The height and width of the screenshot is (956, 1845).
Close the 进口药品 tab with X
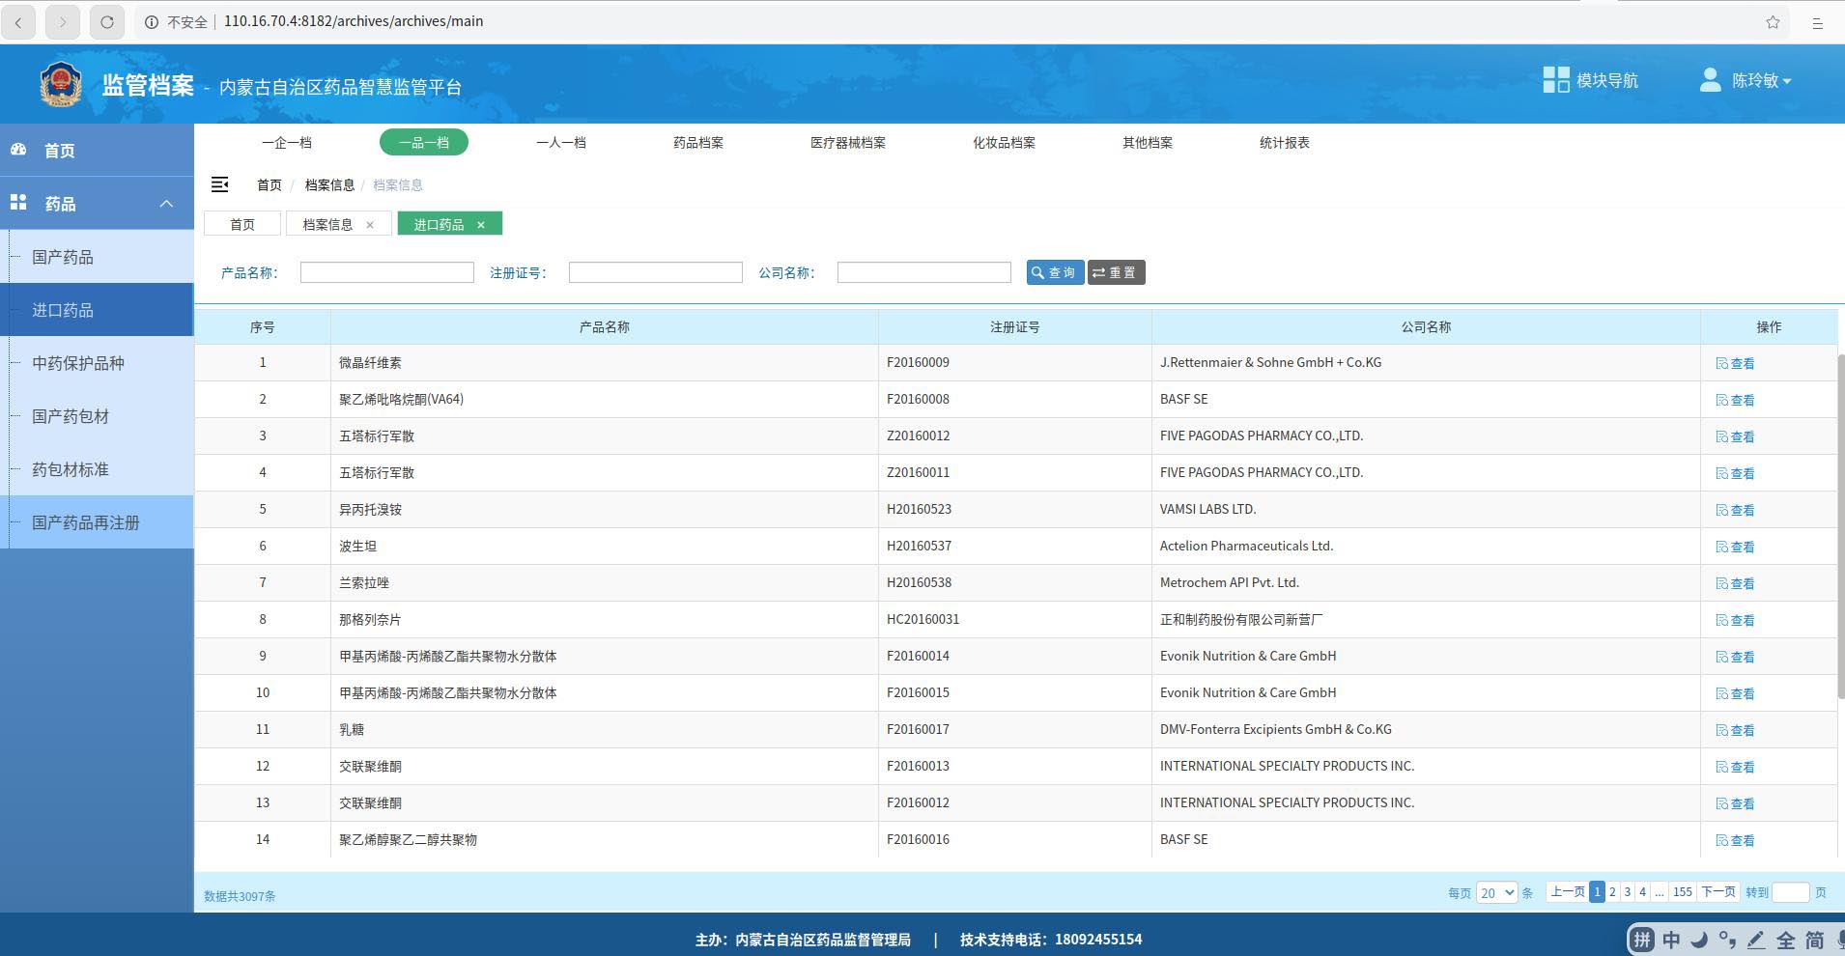coord(481,225)
